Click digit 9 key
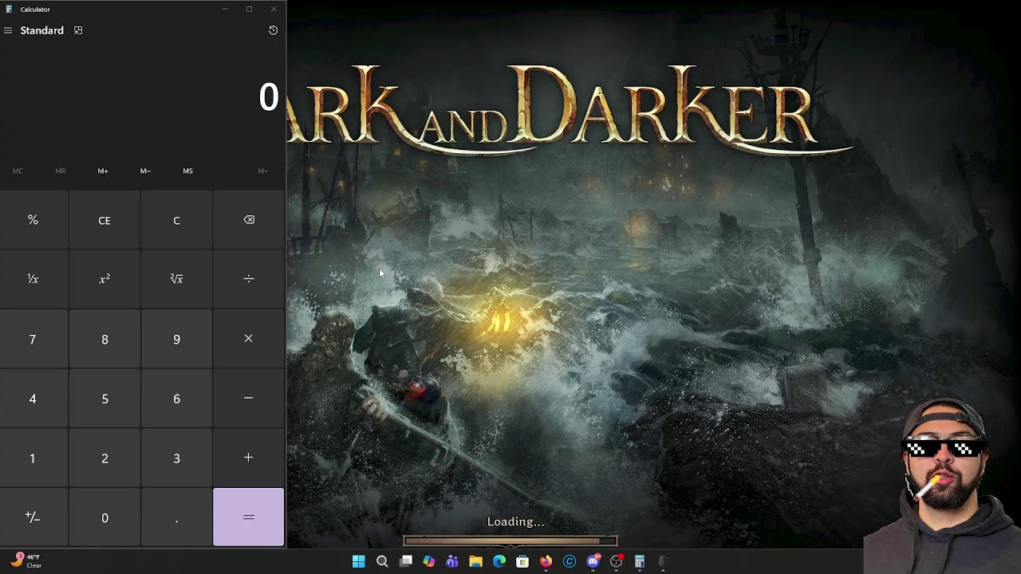 pos(176,339)
